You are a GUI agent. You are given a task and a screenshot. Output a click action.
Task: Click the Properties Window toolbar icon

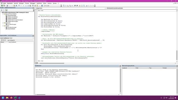coord(35,6)
